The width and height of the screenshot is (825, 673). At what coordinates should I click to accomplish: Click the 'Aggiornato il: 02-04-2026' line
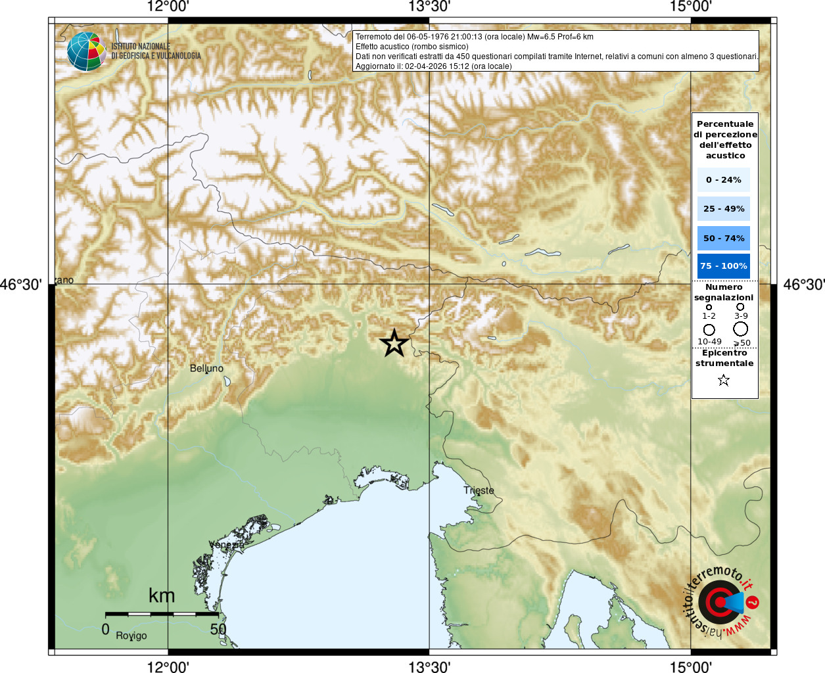[x=433, y=66]
